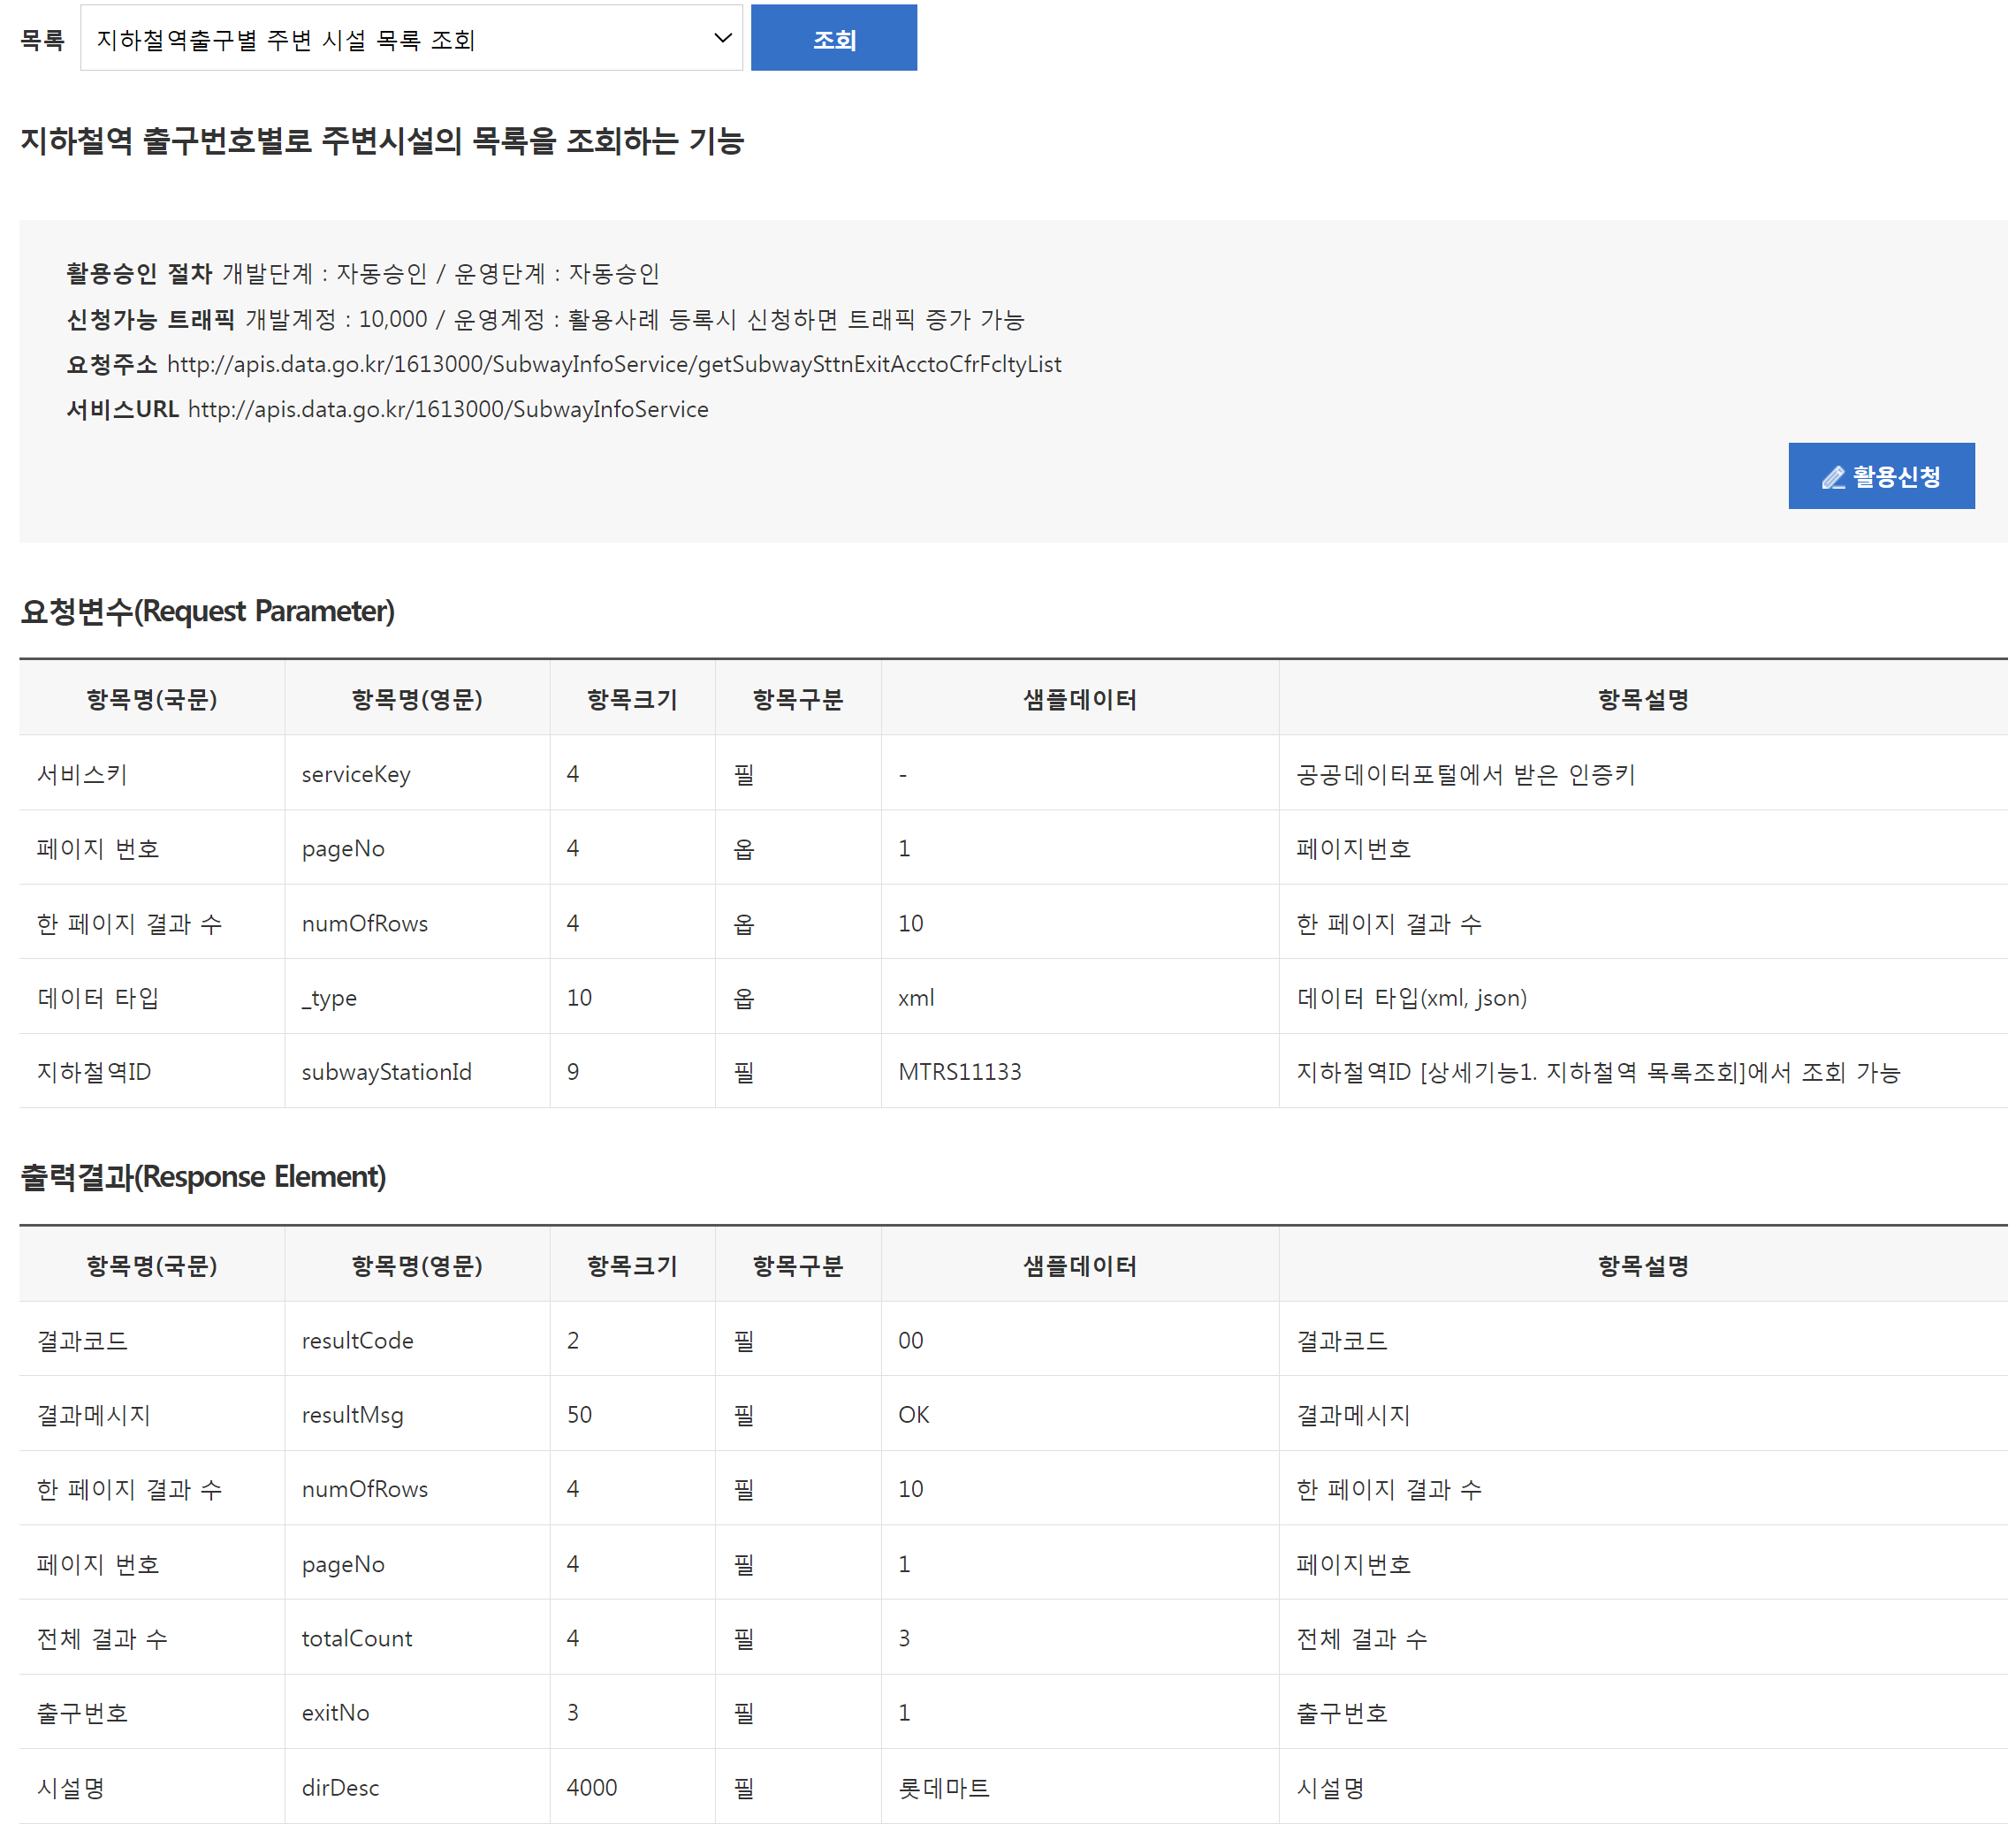
Task: Click sample data MTRS11133
Action: [x=959, y=1072]
